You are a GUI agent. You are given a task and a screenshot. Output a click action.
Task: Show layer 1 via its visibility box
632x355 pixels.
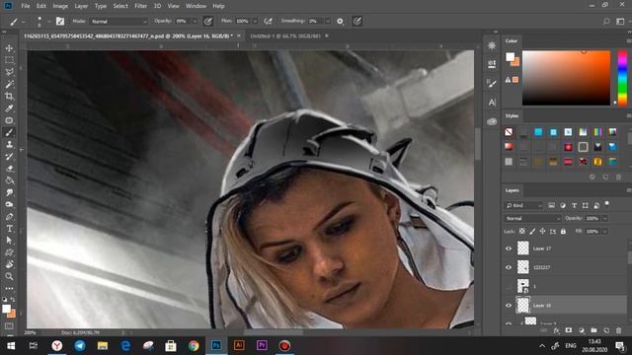click(x=509, y=286)
